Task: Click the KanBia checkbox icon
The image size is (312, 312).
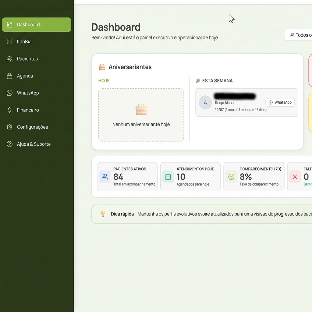Action: pos(9,41)
